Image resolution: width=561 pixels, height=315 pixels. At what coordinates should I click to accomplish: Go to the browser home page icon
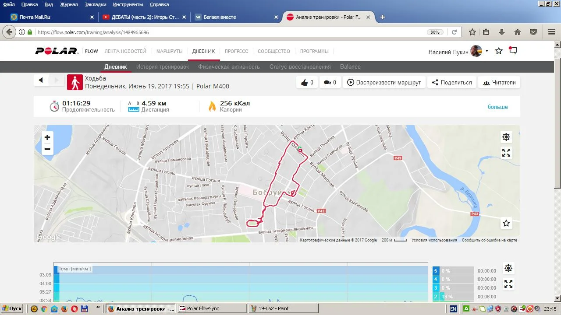518,32
